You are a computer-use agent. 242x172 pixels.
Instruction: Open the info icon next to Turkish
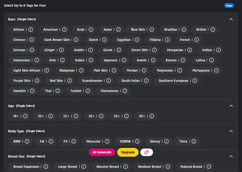coord(88,91)
